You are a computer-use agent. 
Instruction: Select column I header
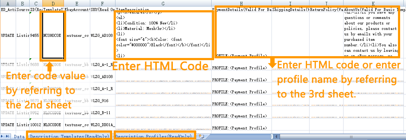coord(290,4)
